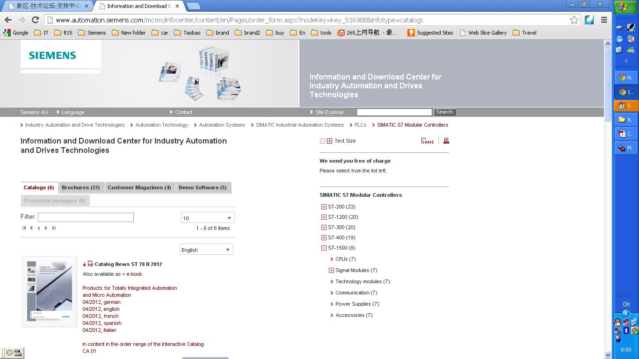
Task: Open the Chrome menu
Action: pos(604,20)
